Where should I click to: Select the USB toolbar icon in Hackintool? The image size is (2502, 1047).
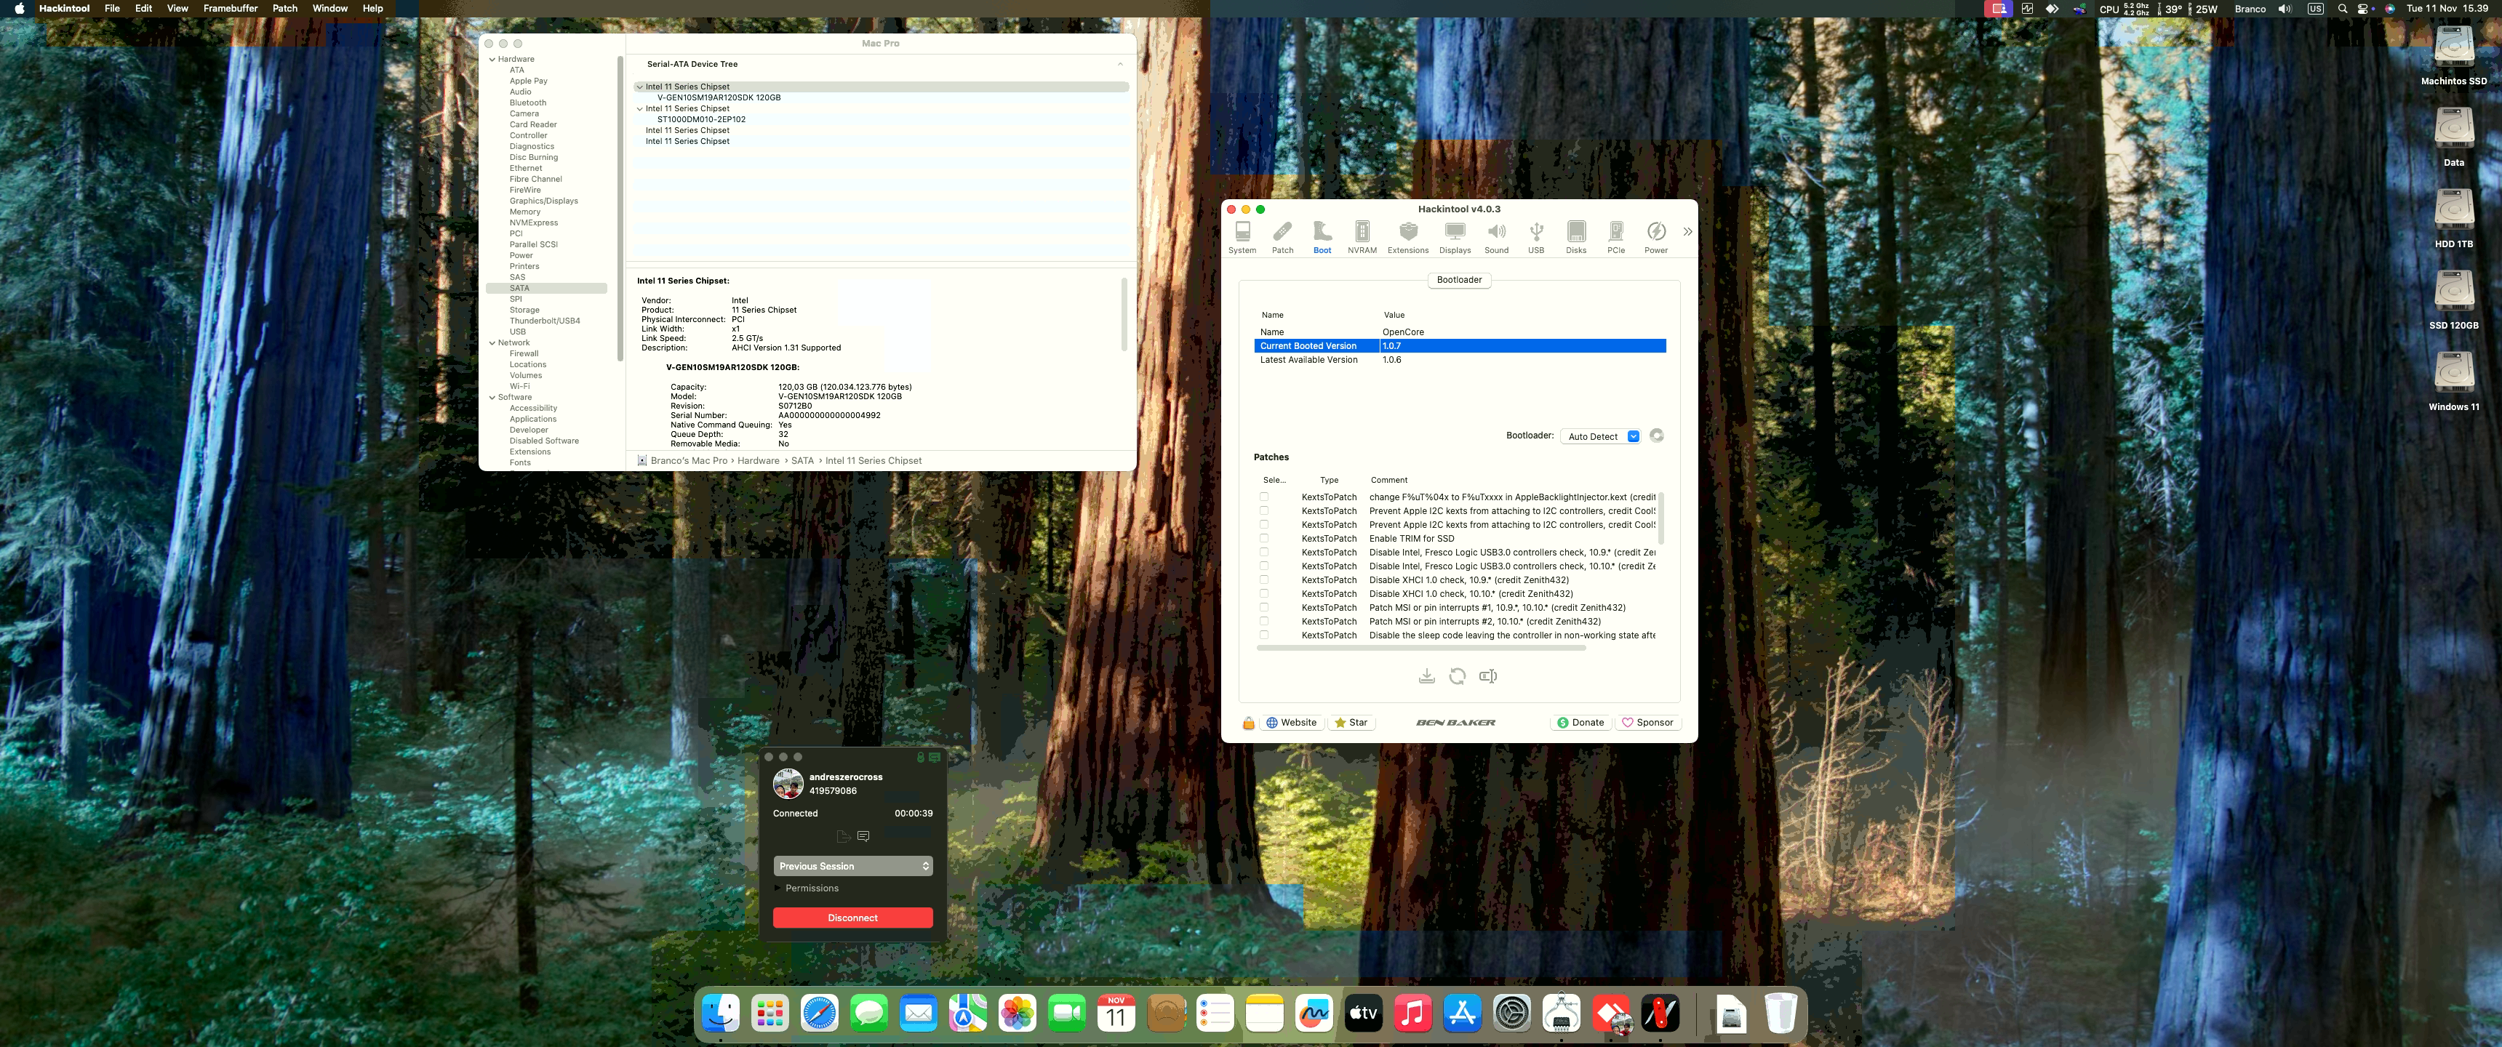tap(1535, 237)
